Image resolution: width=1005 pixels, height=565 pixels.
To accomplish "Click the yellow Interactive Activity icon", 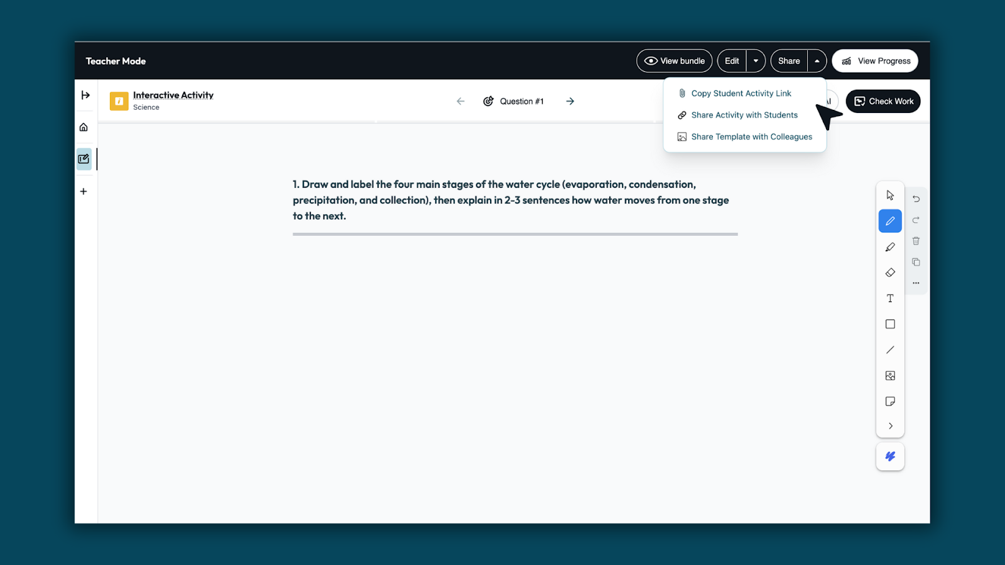I will [119, 101].
